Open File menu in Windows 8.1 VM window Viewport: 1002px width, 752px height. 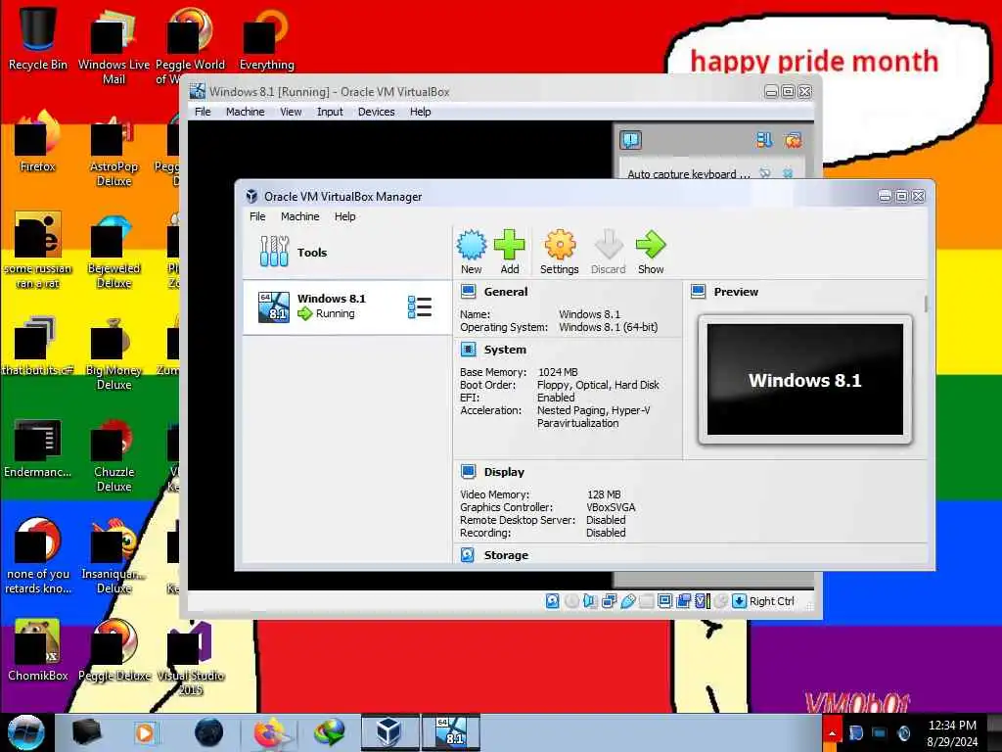point(203,112)
